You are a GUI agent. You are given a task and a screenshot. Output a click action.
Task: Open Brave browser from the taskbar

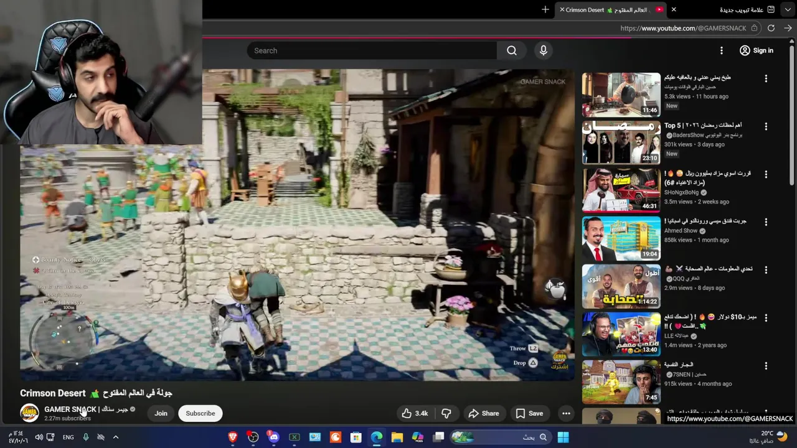pos(233,437)
